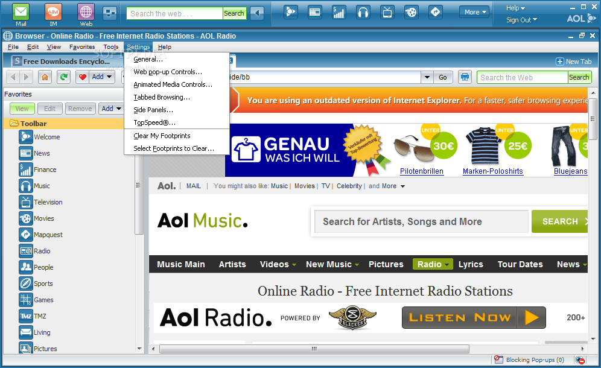Click the View button in Favorites panel
This screenshot has width=601, height=368.
point(22,109)
